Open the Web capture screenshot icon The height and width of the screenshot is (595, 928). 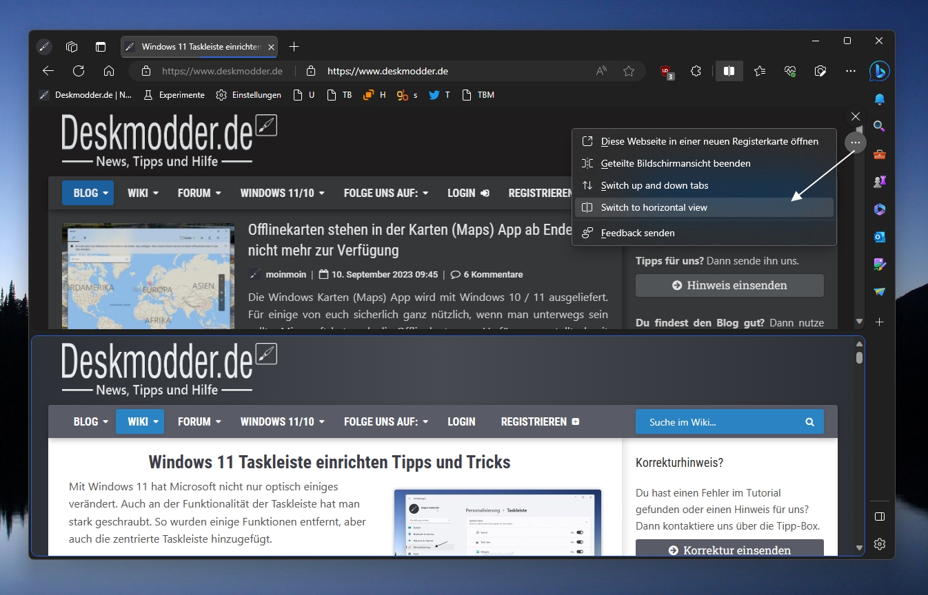click(x=820, y=71)
